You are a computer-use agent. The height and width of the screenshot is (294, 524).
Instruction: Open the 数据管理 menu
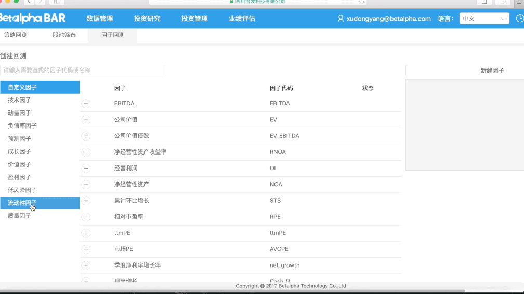pyautogui.click(x=99, y=19)
